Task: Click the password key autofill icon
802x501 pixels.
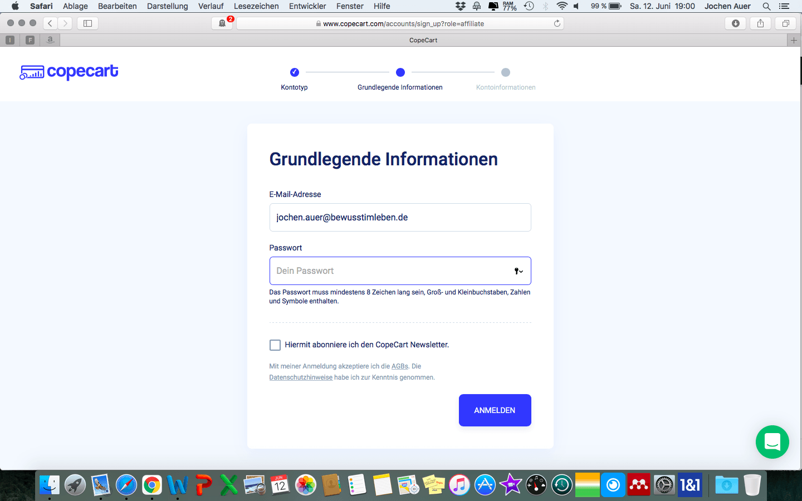Action: click(x=519, y=271)
